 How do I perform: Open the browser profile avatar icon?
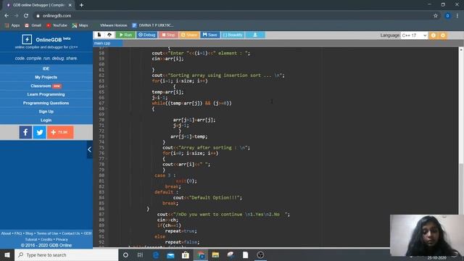(x=447, y=16)
